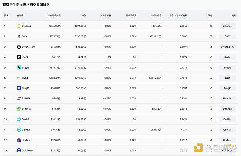Sort by 评分 column header
241x156 pixels.
[x=210, y=16]
